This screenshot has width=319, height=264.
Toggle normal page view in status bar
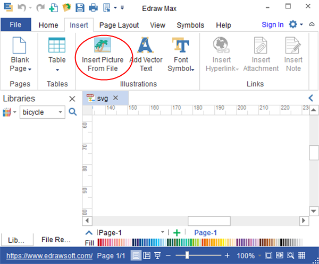[x=136, y=256]
